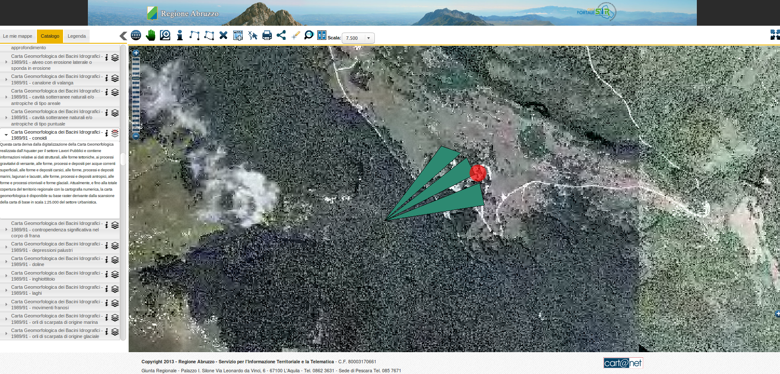Switch to the Legenda tab
This screenshot has width=780, height=374.
[x=77, y=36]
